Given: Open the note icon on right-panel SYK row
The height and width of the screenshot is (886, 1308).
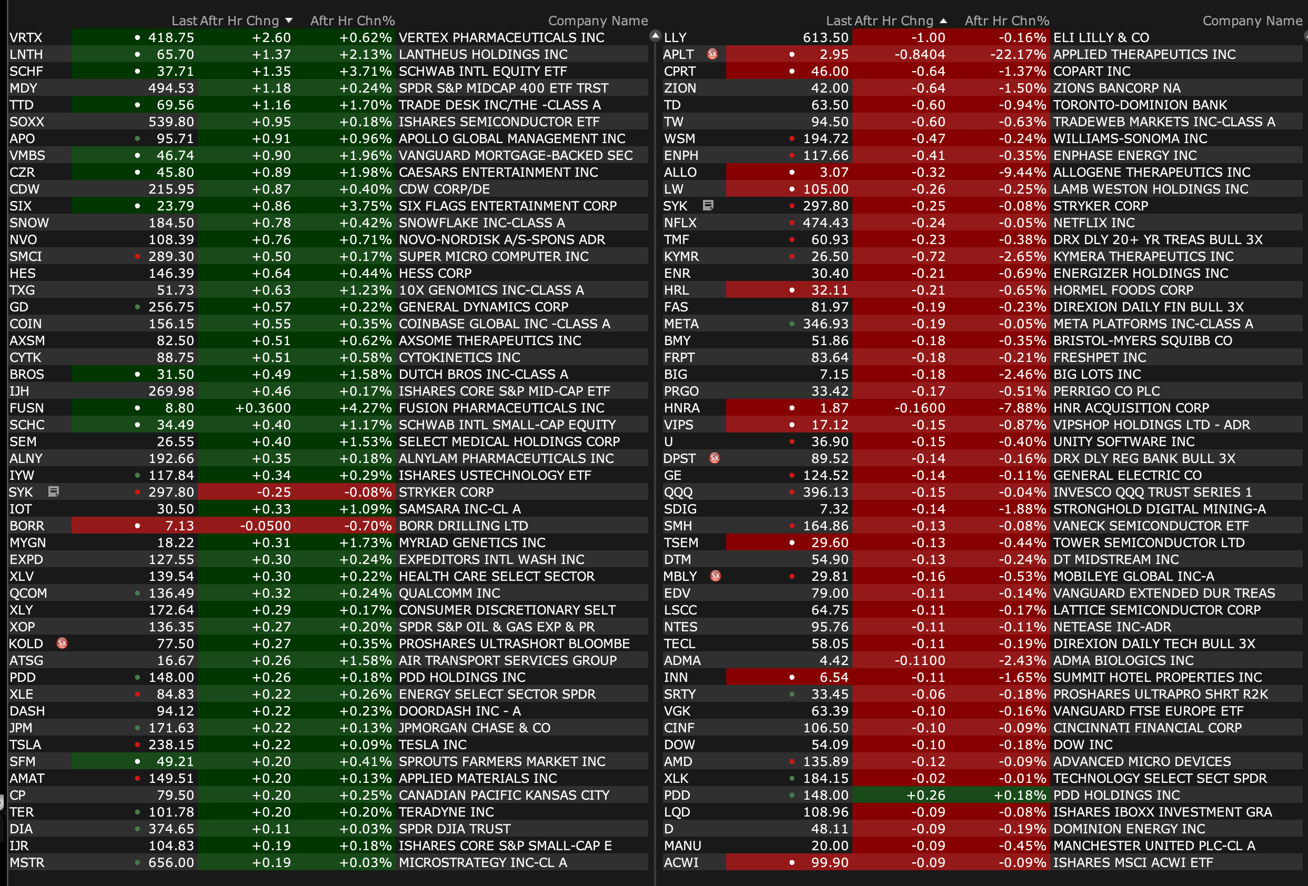Looking at the screenshot, I should click(708, 206).
